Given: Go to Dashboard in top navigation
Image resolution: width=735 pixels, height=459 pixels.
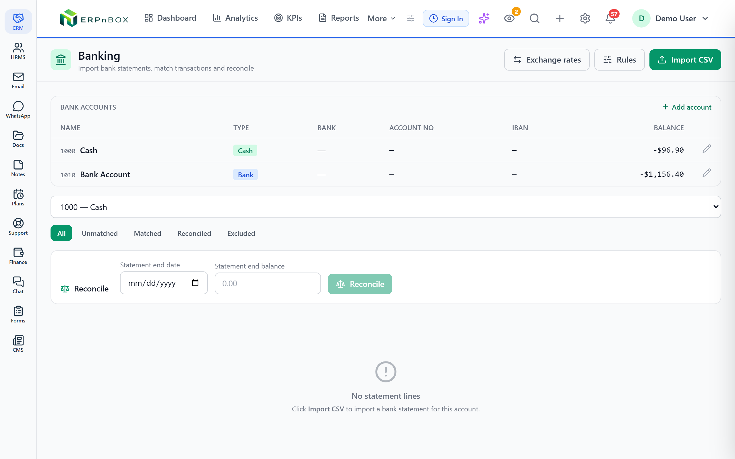Looking at the screenshot, I should 171,18.
